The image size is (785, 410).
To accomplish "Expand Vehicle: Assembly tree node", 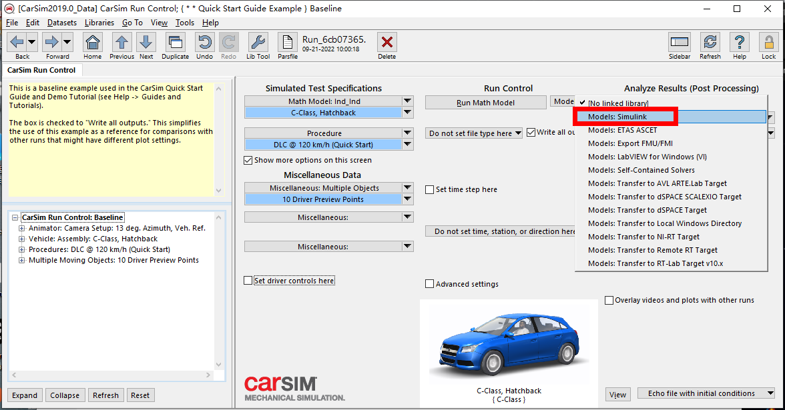I will click(x=21, y=239).
